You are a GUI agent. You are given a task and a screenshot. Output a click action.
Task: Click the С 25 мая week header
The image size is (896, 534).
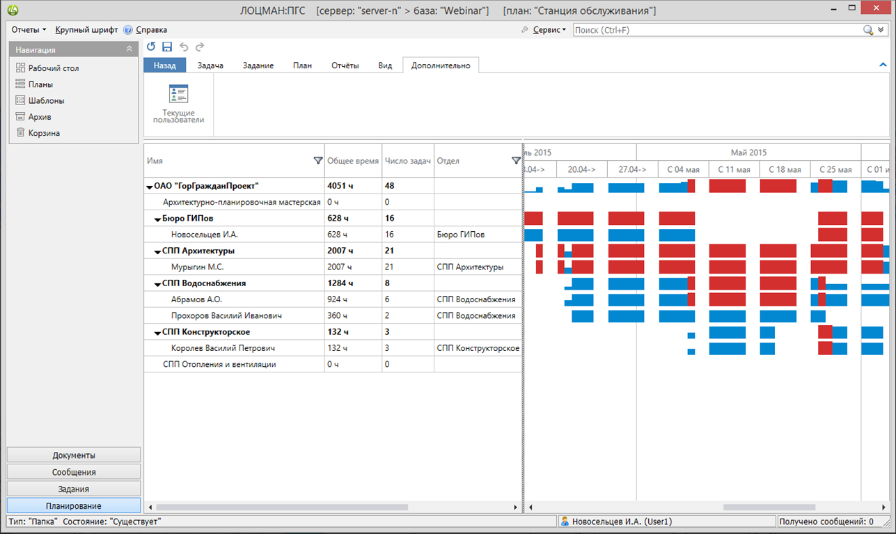click(835, 169)
